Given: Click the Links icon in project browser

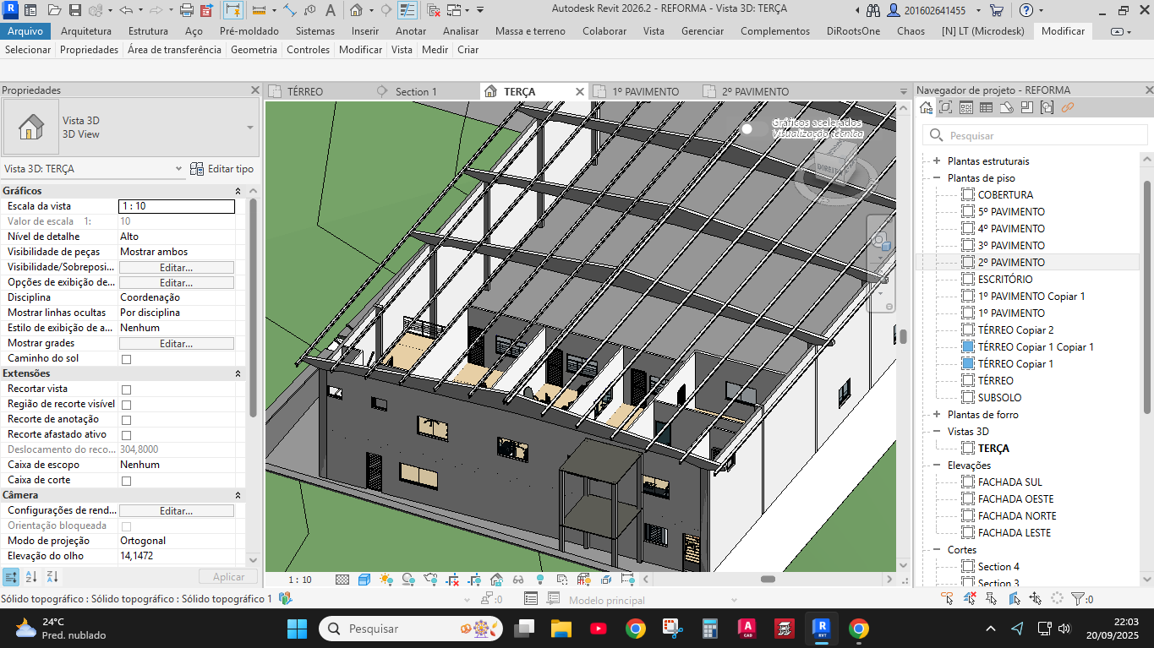Looking at the screenshot, I should tap(1067, 107).
